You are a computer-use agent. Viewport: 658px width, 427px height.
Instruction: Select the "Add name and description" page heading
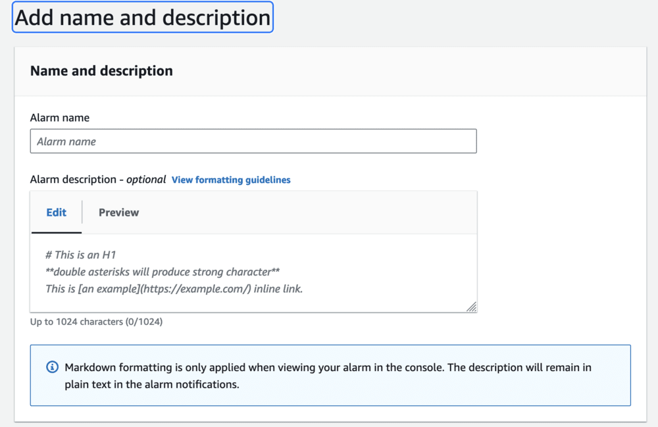[142, 18]
